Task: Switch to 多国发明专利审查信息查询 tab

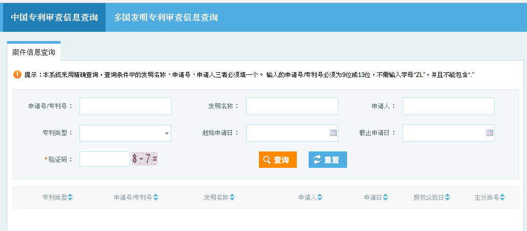Action: click(166, 17)
